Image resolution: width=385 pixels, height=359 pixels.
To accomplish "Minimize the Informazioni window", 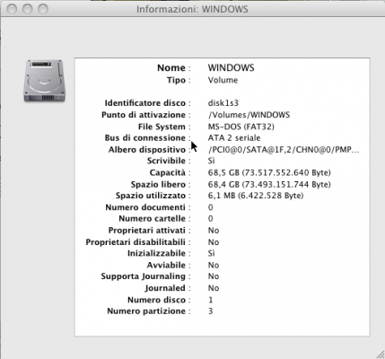I will point(28,9).
